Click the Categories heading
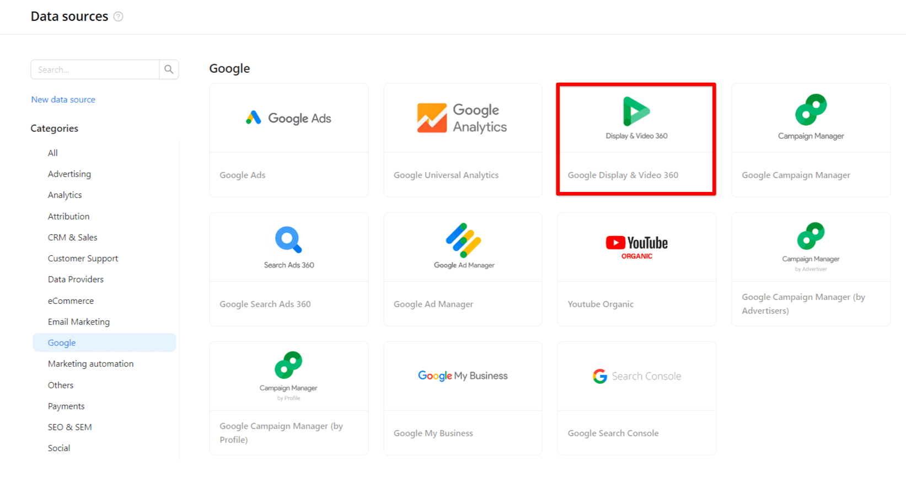The height and width of the screenshot is (503, 906). pyautogui.click(x=55, y=129)
